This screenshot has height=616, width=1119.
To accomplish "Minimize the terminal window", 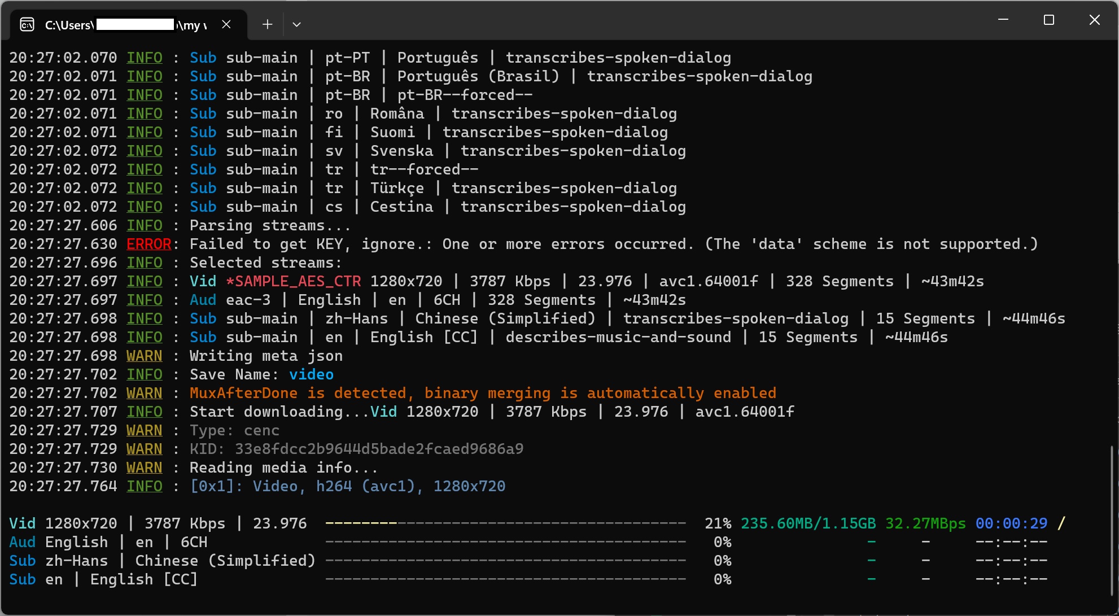I will click(1003, 20).
